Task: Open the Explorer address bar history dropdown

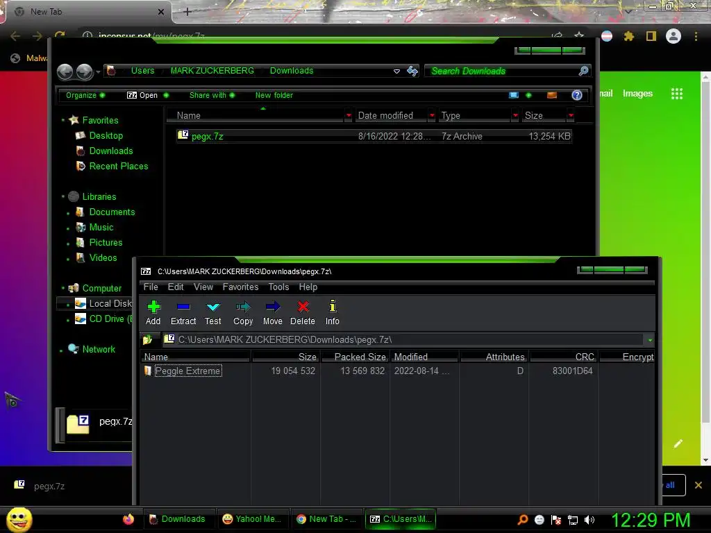Action: tap(396, 71)
